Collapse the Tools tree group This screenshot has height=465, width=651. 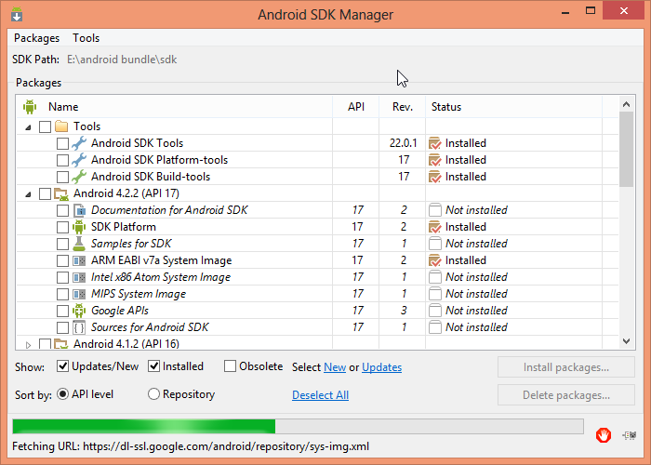click(28, 126)
